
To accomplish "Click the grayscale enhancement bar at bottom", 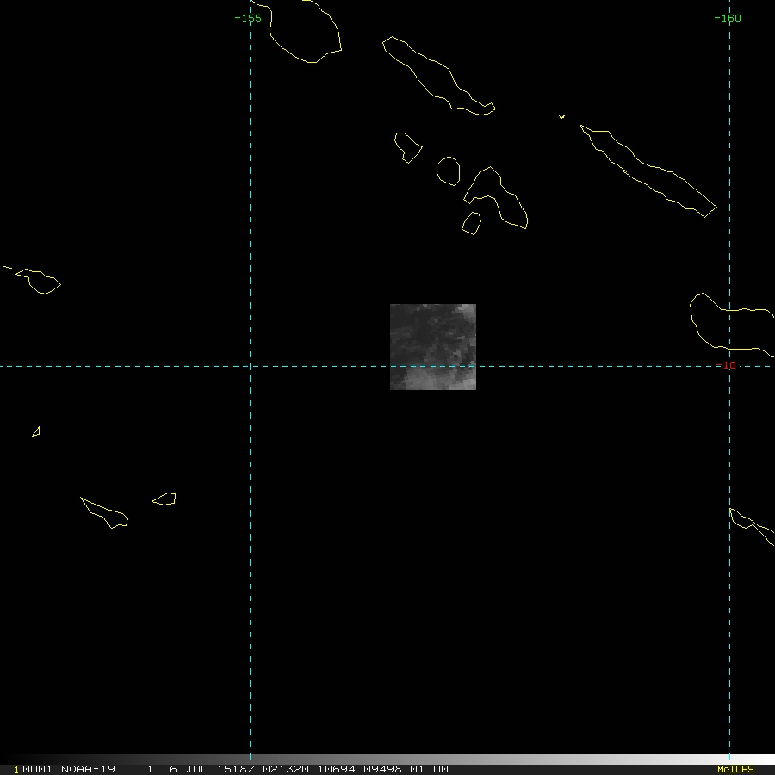I will click(x=387, y=759).
